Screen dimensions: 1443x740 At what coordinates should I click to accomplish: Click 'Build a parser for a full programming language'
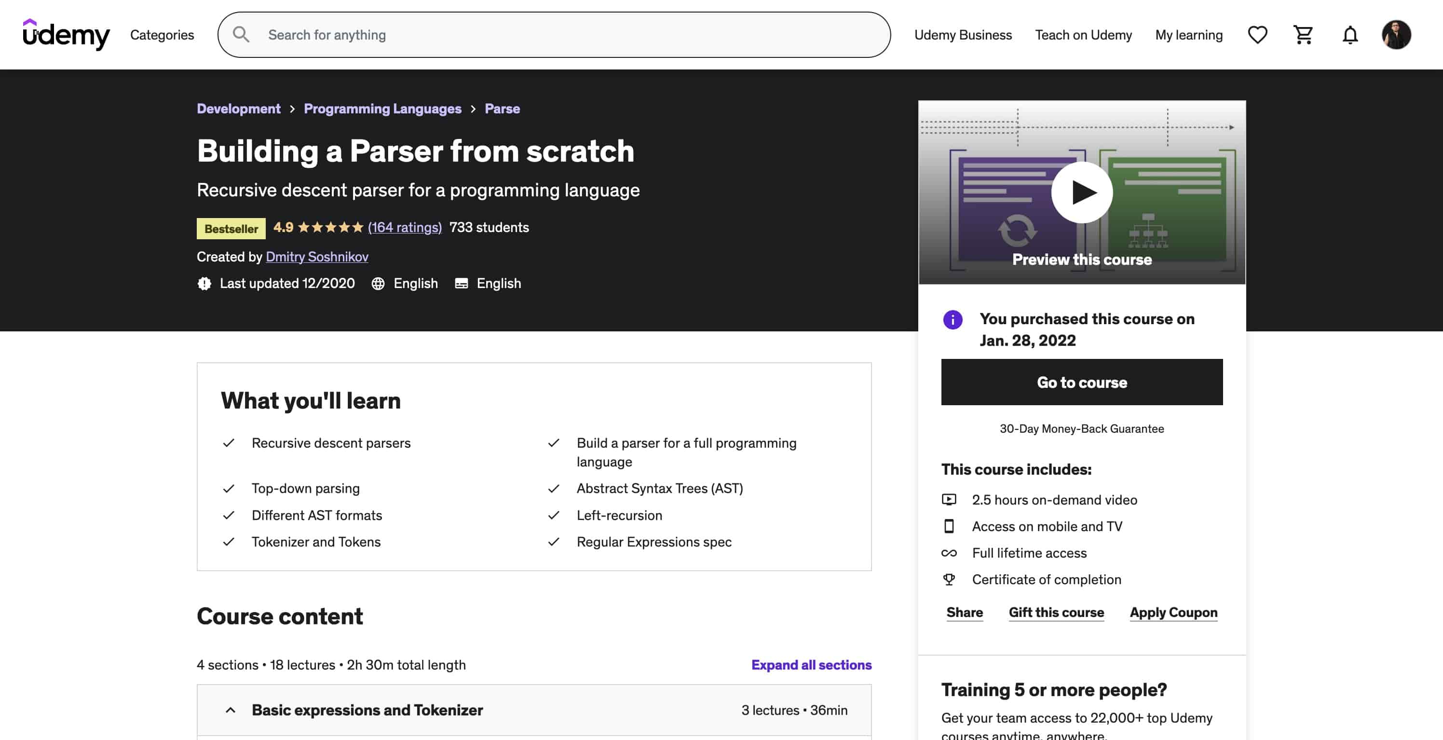click(x=686, y=452)
